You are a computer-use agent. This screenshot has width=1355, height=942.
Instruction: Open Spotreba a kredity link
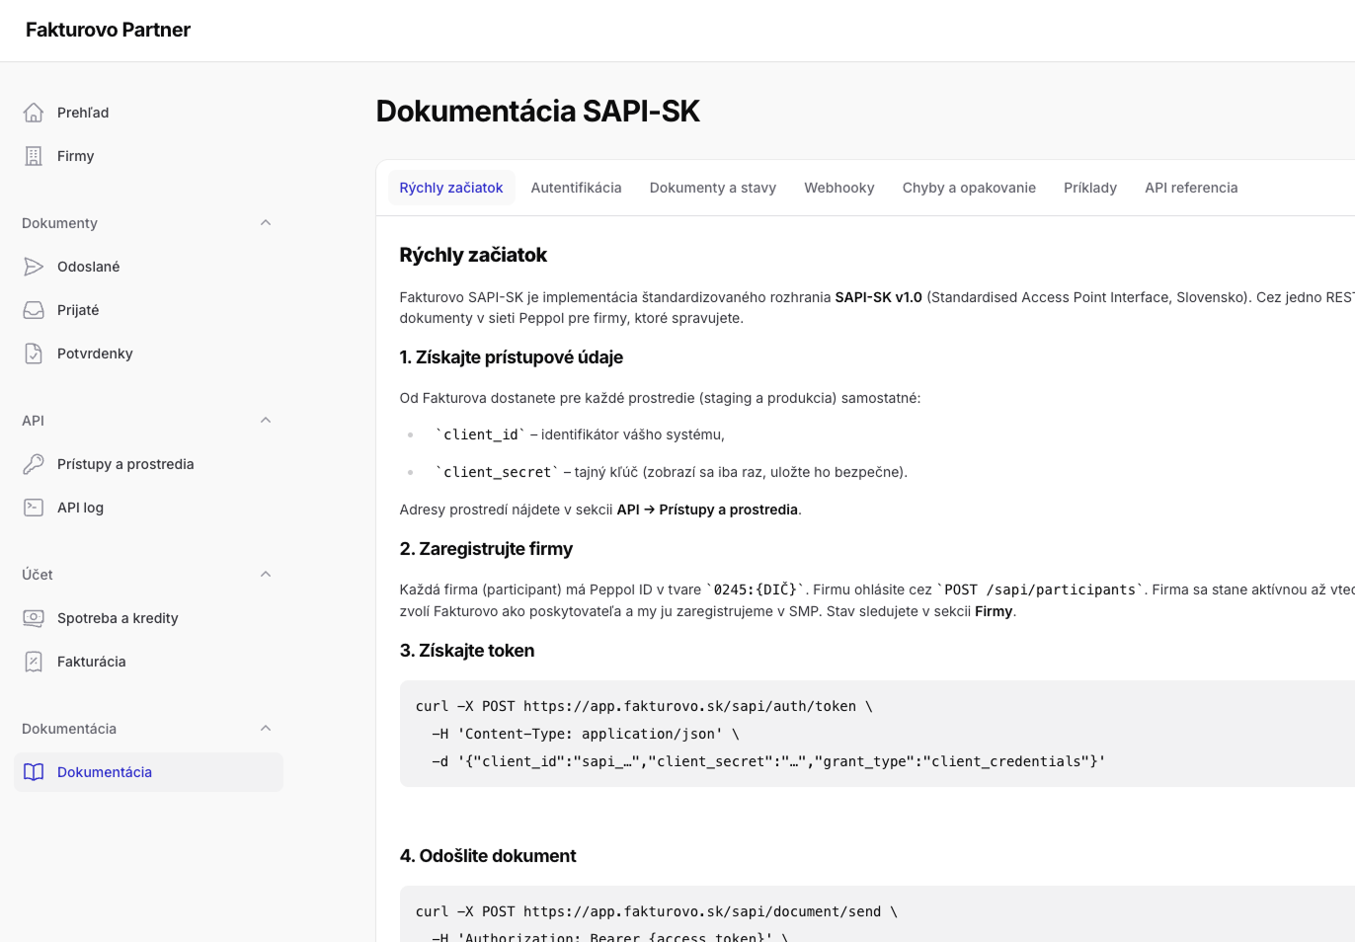(148, 618)
